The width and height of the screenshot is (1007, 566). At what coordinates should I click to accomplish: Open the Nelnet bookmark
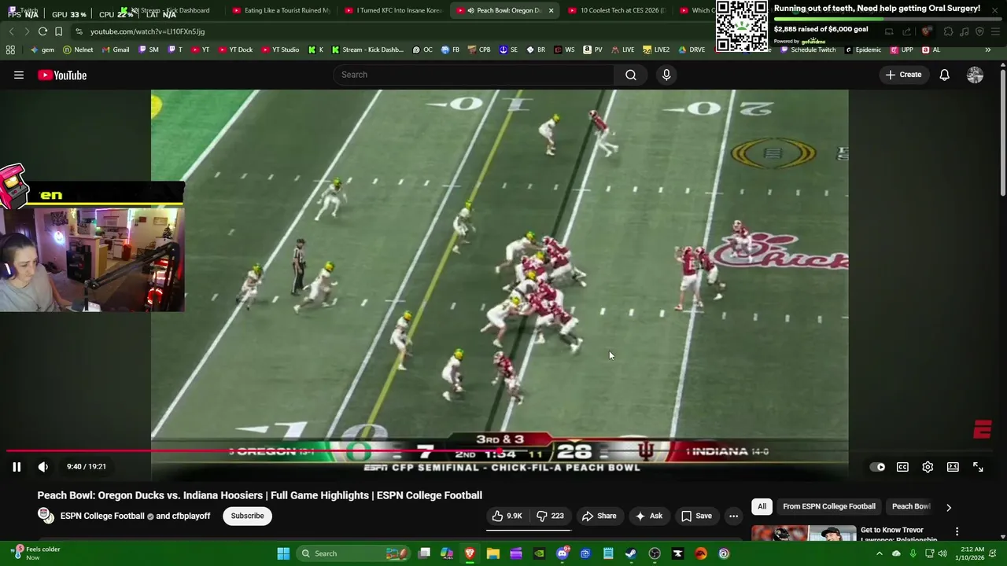[78, 50]
